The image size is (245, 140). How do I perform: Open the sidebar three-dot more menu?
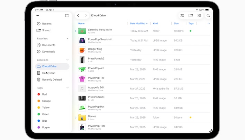point(38,16)
